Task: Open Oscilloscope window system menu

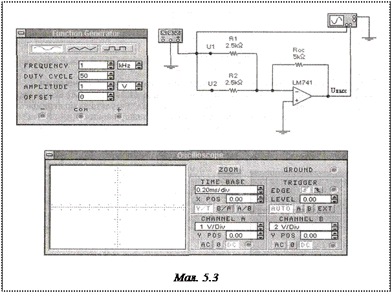Action: pyautogui.click(x=50, y=155)
